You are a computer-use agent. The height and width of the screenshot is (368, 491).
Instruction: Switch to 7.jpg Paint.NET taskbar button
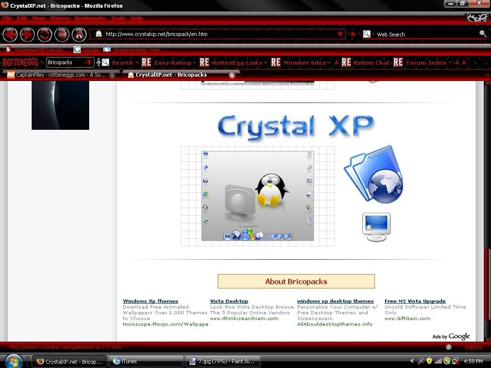pyautogui.click(x=223, y=361)
